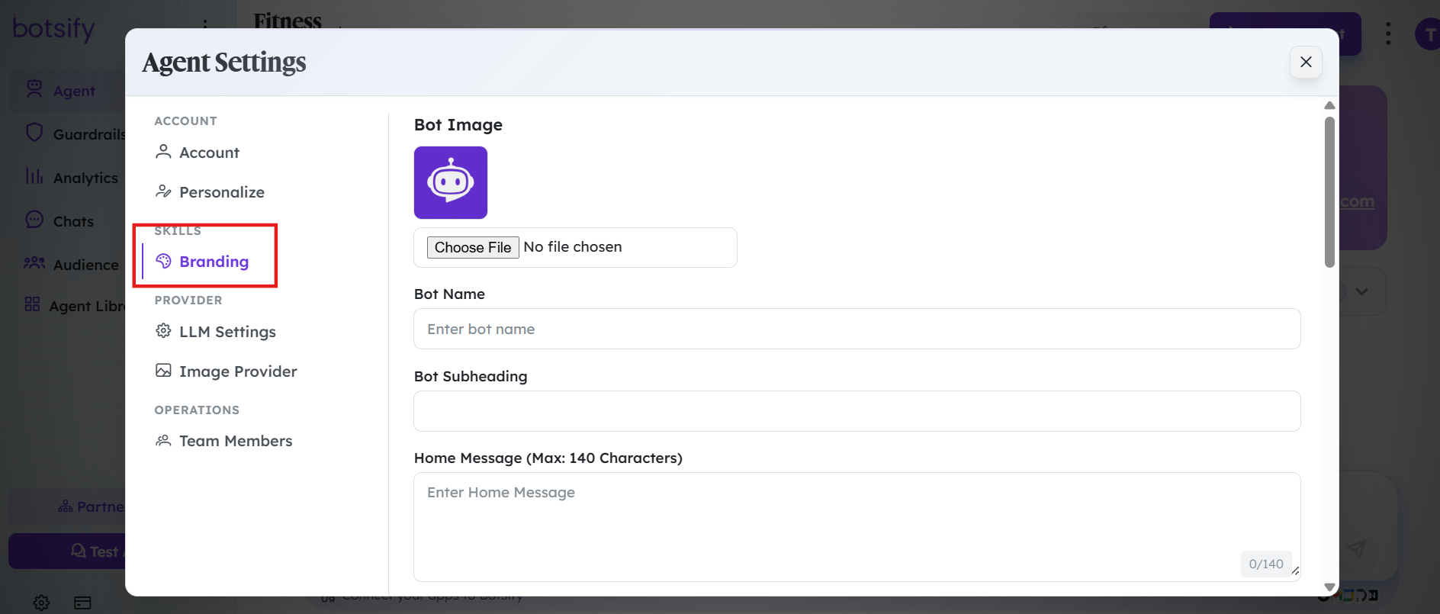Click the Test button in background sidebar

[67, 551]
